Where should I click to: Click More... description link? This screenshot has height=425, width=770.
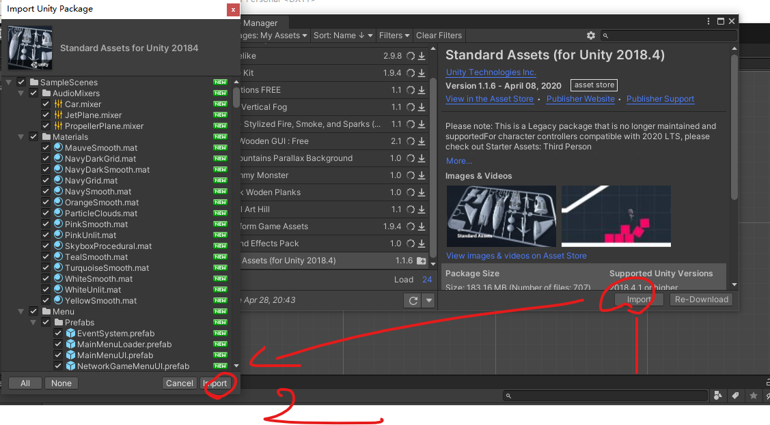click(x=458, y=161)
